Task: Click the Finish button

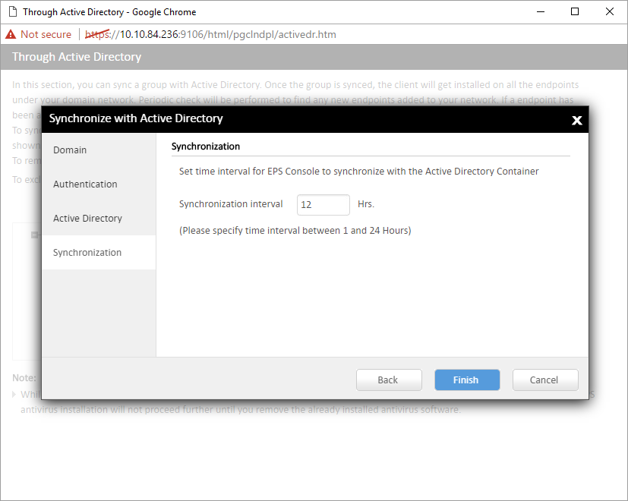Action: pyautogui.click(x=467, y=380)
